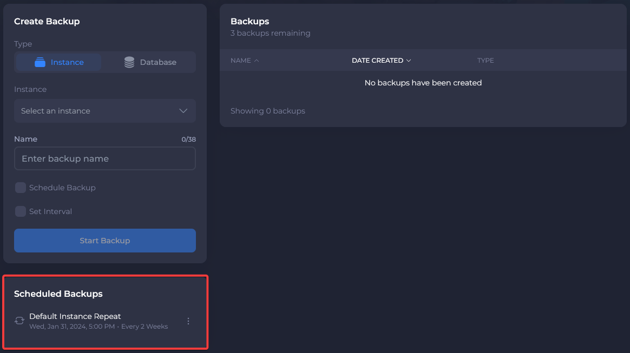
Task: Select the Instance tab
Action: [x=58, y=62]
